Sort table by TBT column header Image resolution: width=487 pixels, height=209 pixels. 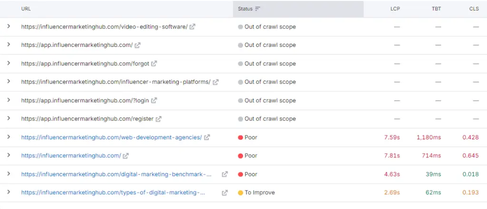[x=436, y=9]
